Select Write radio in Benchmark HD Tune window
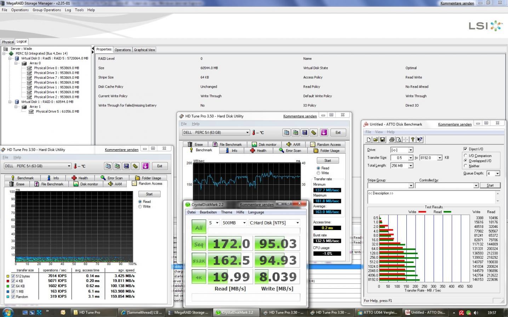Viewport: 508px width, 317px height. (319, 173)
